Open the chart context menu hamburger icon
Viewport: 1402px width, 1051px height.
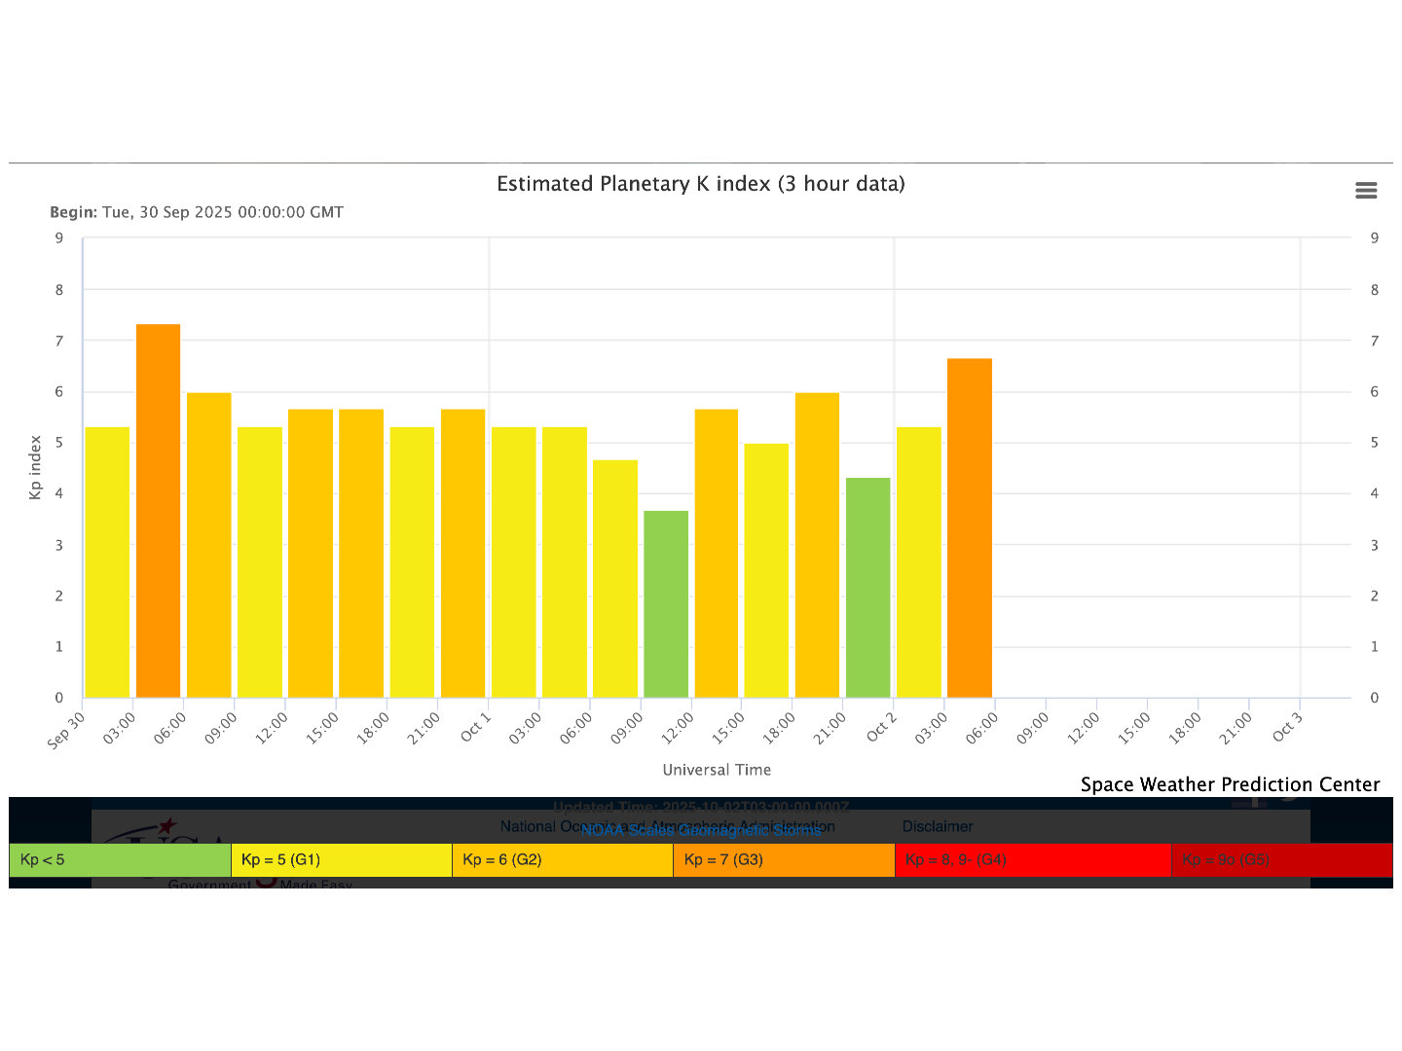click(x=1366, y=191)
